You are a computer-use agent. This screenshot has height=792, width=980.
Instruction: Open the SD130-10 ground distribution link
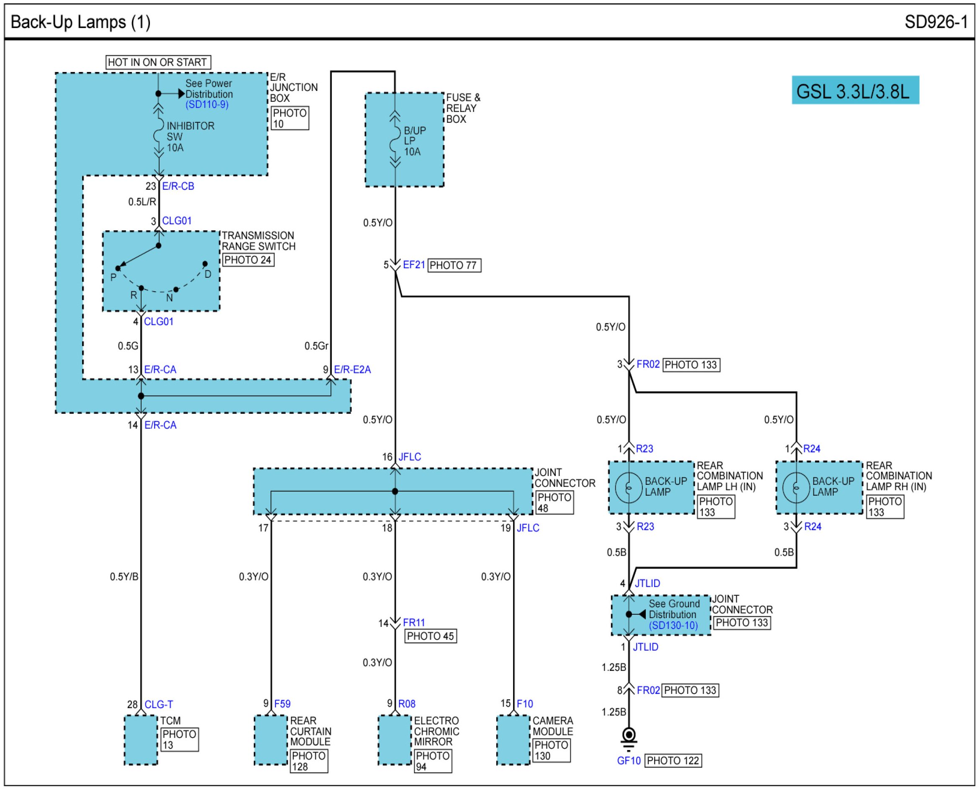673,626
